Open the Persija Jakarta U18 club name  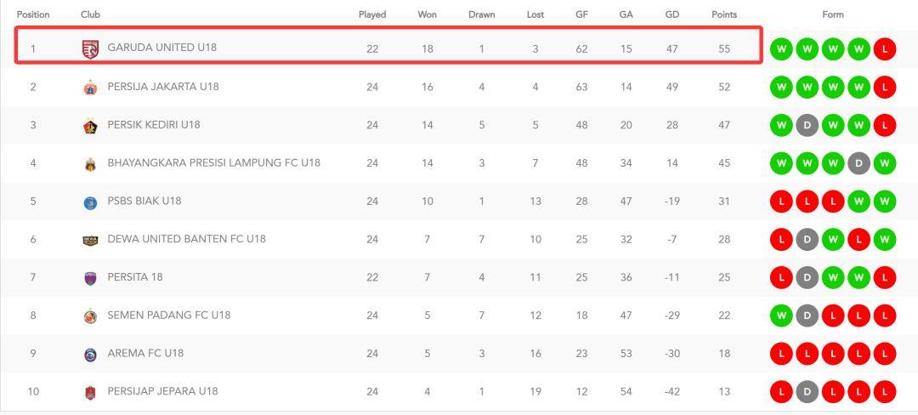tap(163, 87)
